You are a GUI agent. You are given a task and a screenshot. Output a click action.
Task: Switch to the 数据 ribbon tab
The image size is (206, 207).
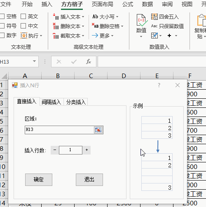pyautogui.click(x=147, y=4)
